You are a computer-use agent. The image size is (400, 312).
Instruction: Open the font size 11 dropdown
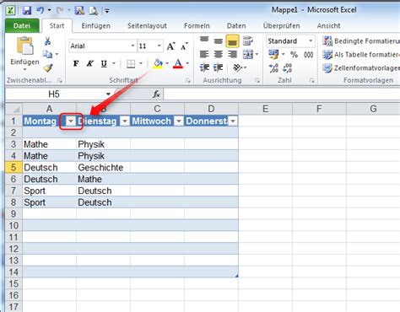click(159, 46)
